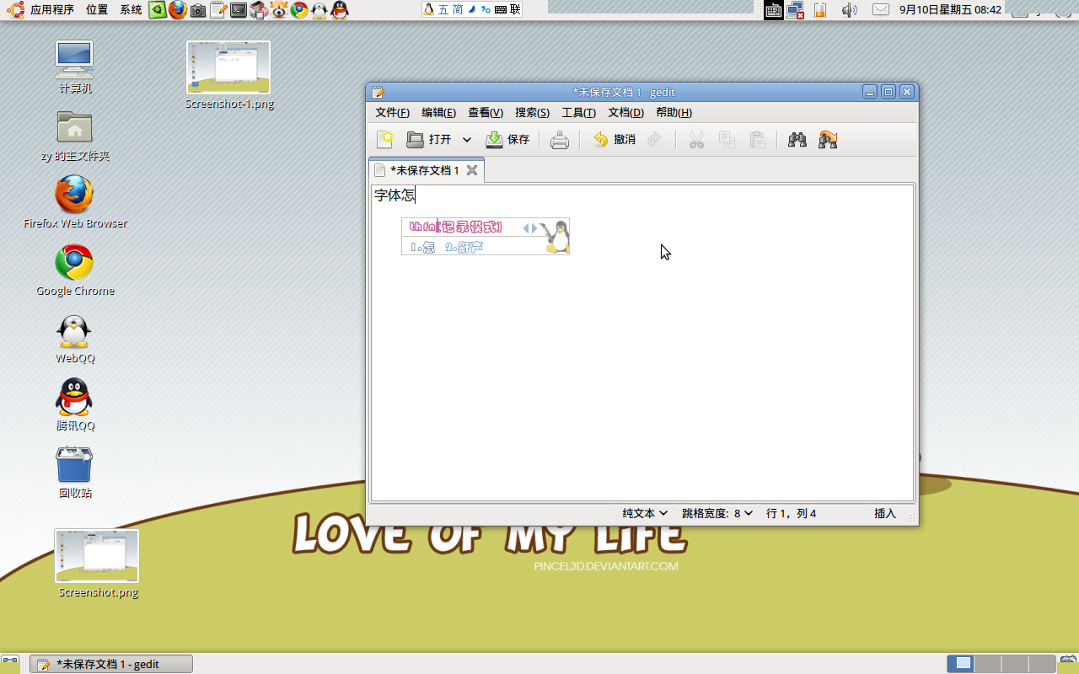Open WebQQ desktop icon
This screenshot has height=674, width=1079.
coord(75,338)
